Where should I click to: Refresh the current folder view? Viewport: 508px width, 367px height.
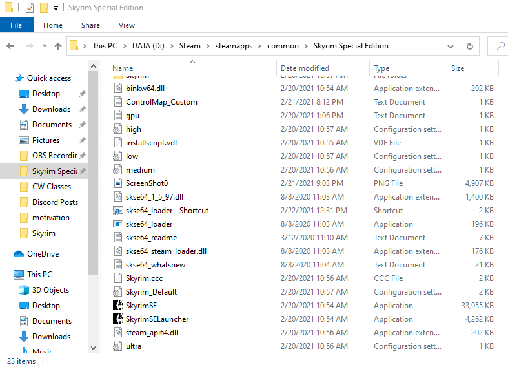pos(469,46)
